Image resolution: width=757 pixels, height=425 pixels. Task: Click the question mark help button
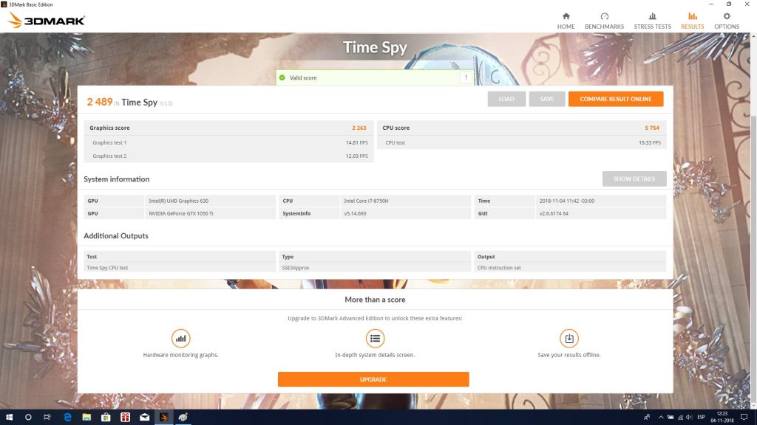(466, 77)
